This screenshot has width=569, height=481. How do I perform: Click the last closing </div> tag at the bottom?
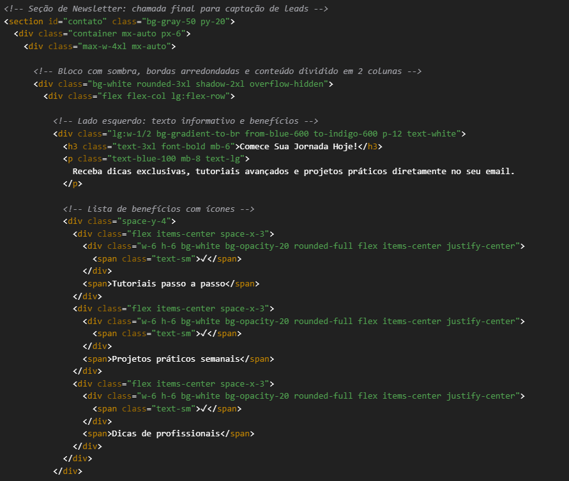(68, 471)
